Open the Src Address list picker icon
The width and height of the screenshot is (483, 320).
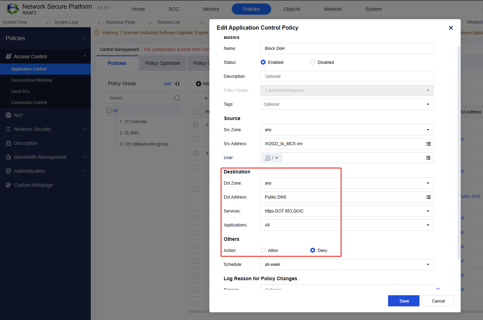pyautogui.click(x=428, y=144)
